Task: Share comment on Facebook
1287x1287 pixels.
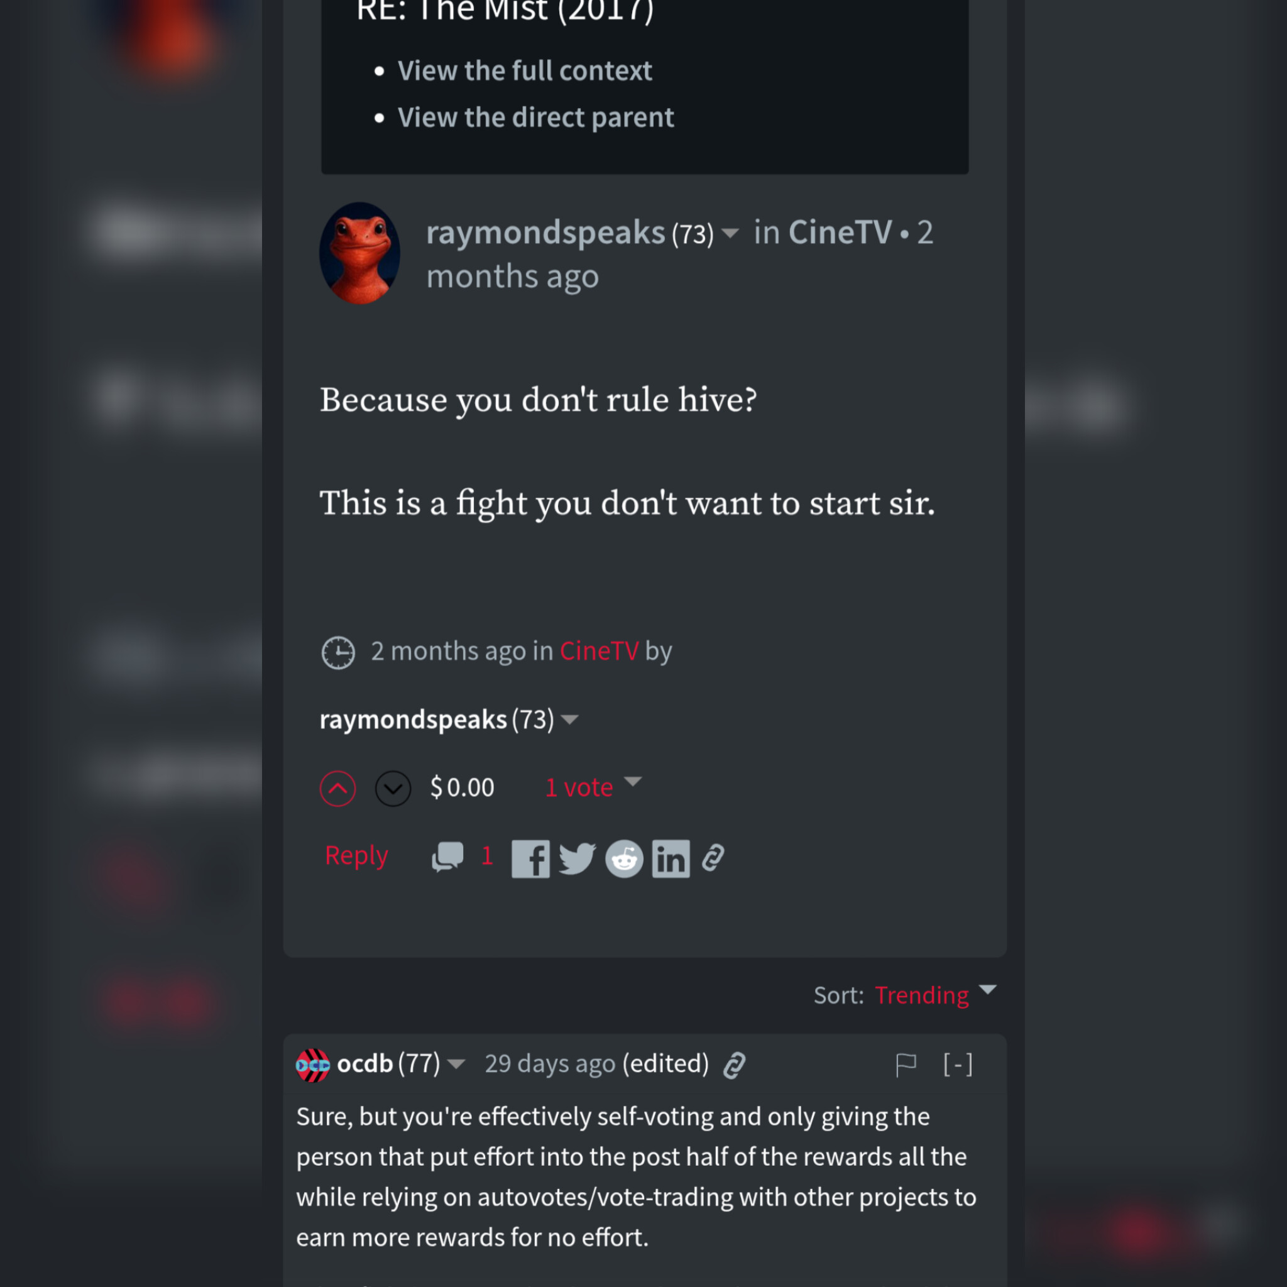Action: tap(530, 858)
